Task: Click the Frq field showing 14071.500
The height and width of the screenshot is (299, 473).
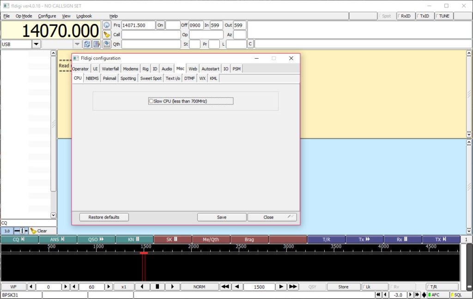Action: (138, 25)
